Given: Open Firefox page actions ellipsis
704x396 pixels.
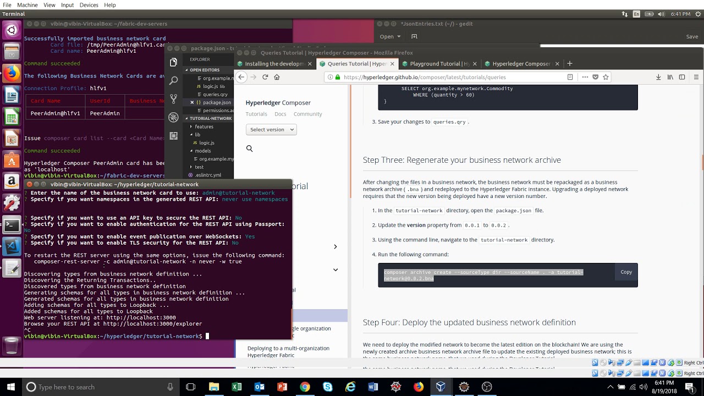Looking at the screenshot, I should (x=585, y=77).
